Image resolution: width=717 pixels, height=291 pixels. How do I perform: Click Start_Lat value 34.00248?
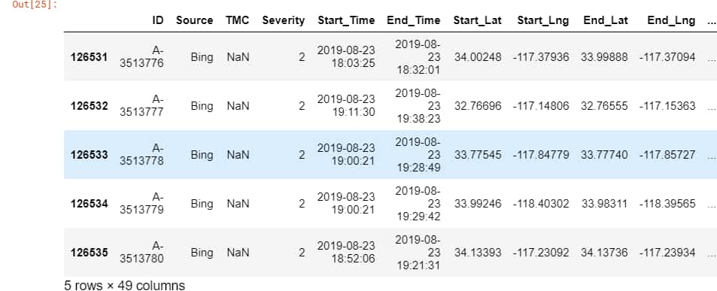478,57
